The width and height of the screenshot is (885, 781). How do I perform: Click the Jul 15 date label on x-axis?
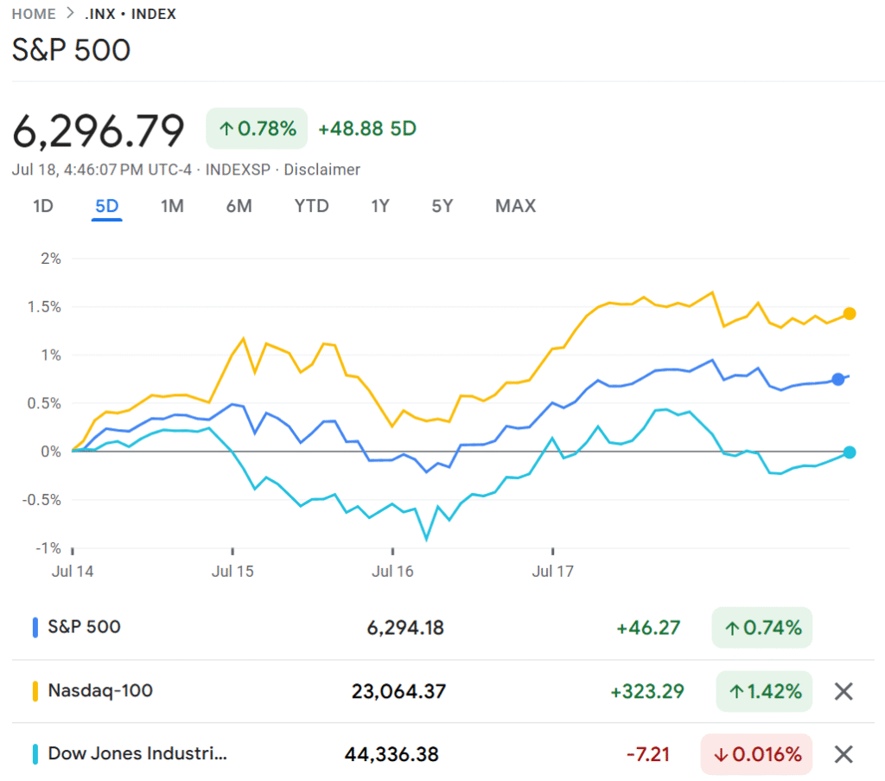(x=232, y=572)
